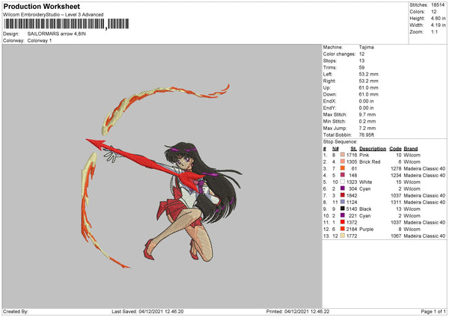Click the 'Up:' extent label
The width and height of the screenshot is (449, 317).
327,87
